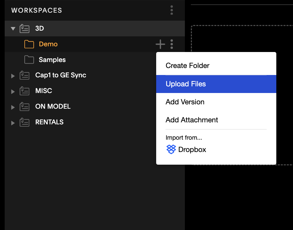Click the plus icon beside Demo folder

point(160,44)
